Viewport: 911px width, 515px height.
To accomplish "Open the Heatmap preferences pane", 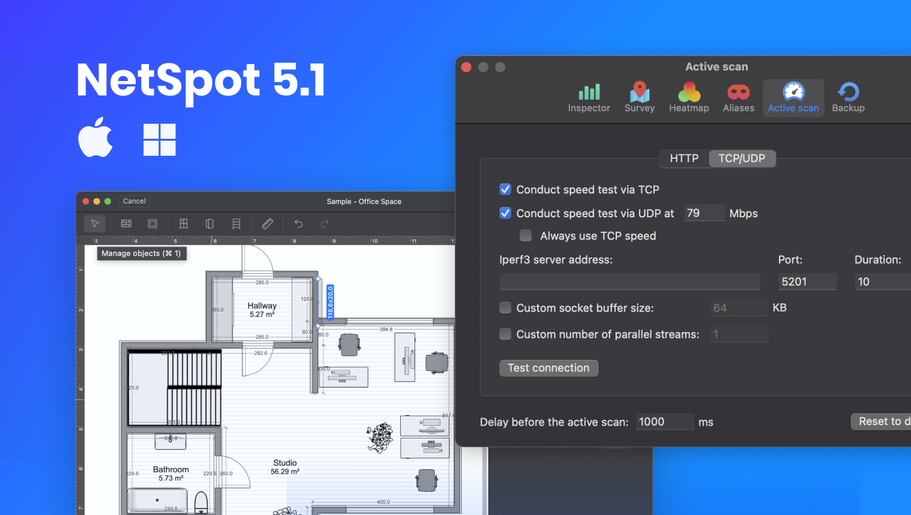I will point(689,98).
